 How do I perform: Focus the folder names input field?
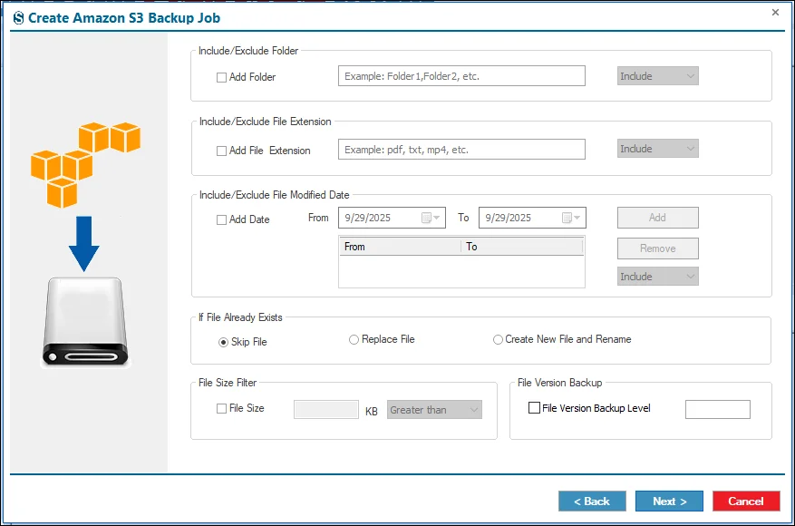pyautogui.click(x=462, y=75)
